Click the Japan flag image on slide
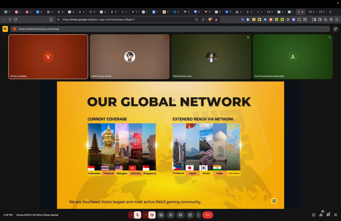Image resolution: width=341 pixels, height=221 pixels. (x=190, y=168)
